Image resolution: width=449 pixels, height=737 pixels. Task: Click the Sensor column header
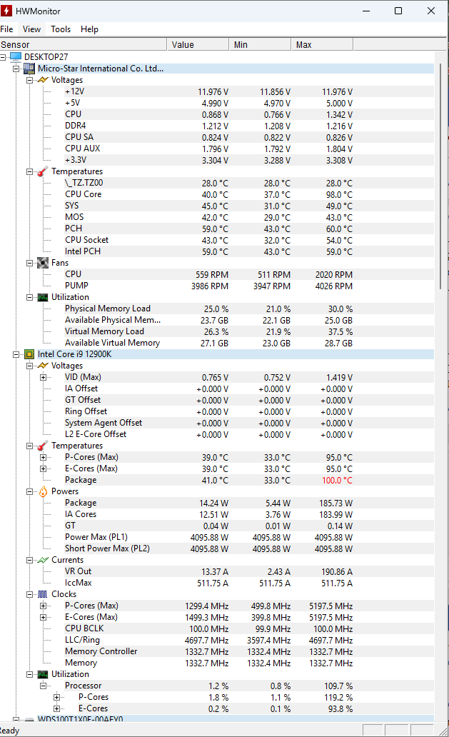[x=83, y=45]
